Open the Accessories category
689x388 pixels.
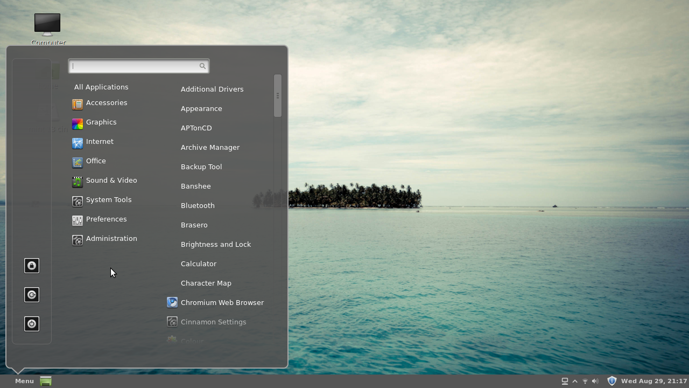[106, 103]
